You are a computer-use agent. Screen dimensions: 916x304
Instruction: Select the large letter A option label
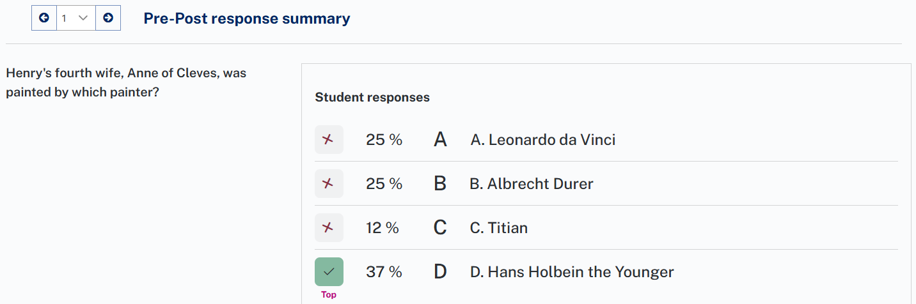coord(440,139)
